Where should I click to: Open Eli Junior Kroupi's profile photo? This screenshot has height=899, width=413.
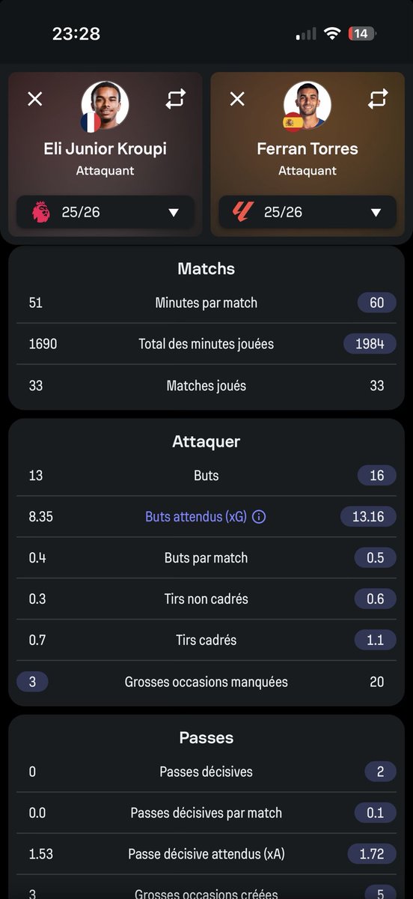[x=105, y=105]
